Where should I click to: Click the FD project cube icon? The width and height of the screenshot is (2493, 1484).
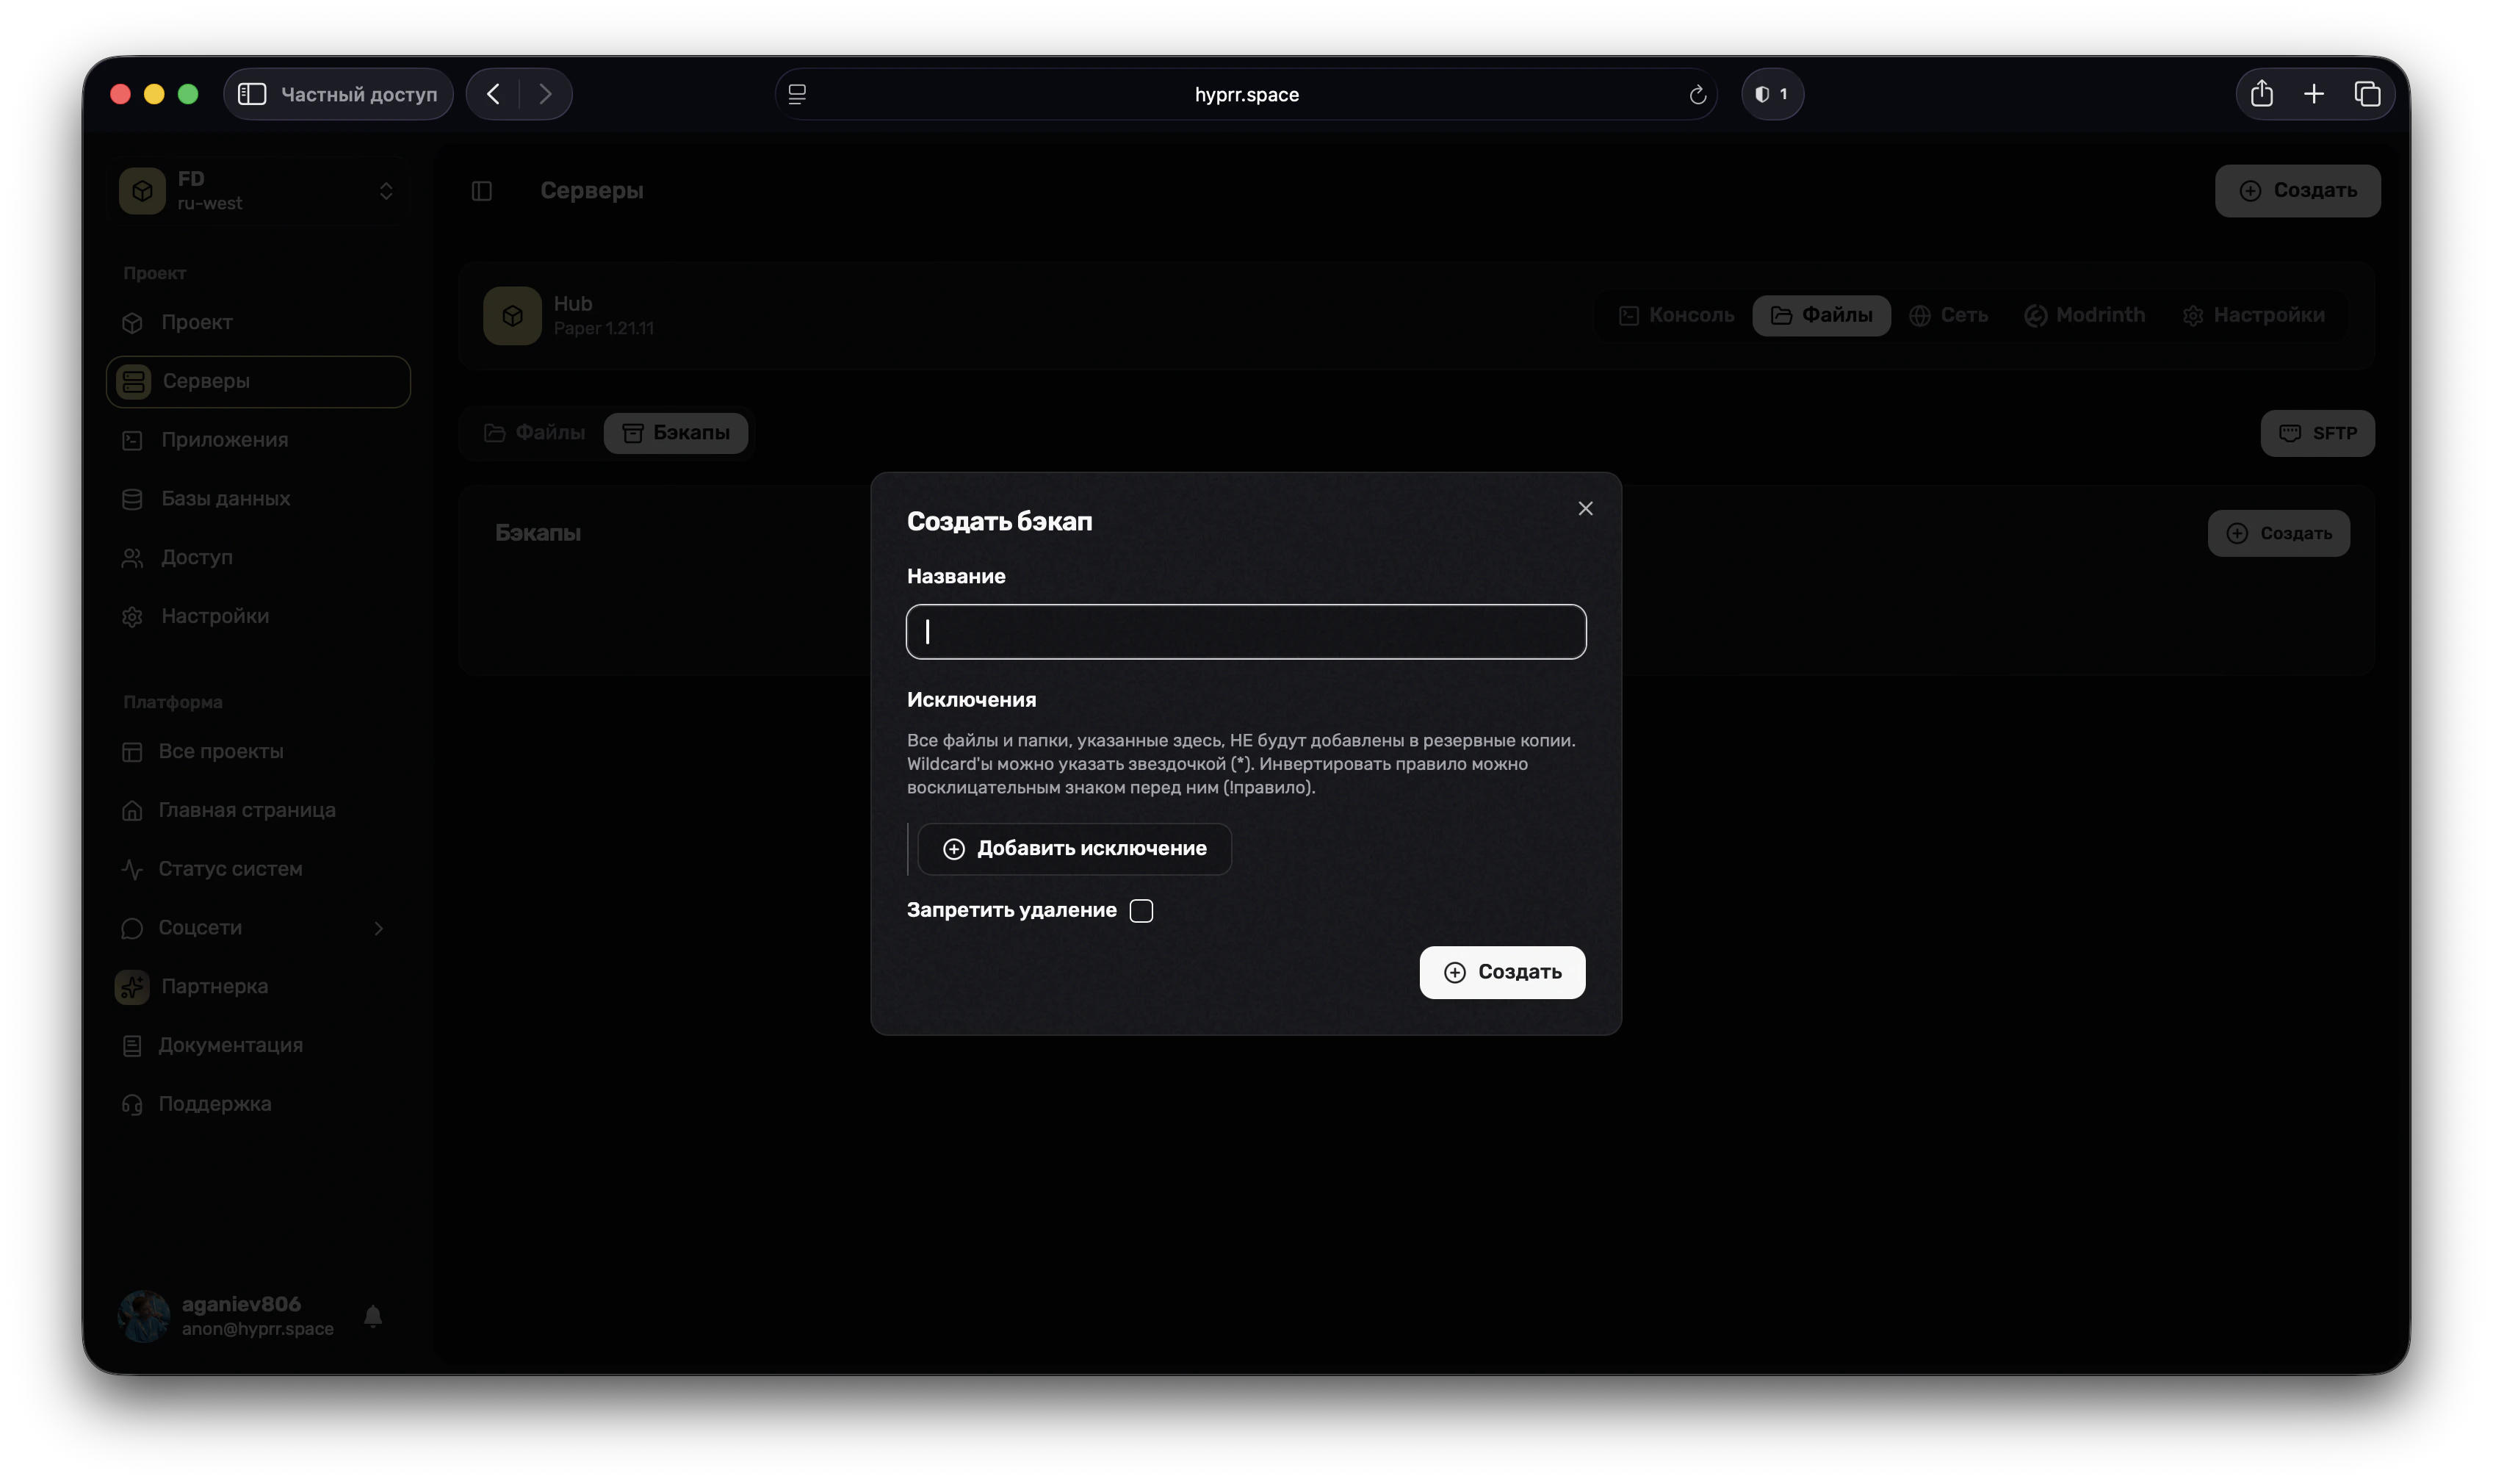(x=142, y=191)
